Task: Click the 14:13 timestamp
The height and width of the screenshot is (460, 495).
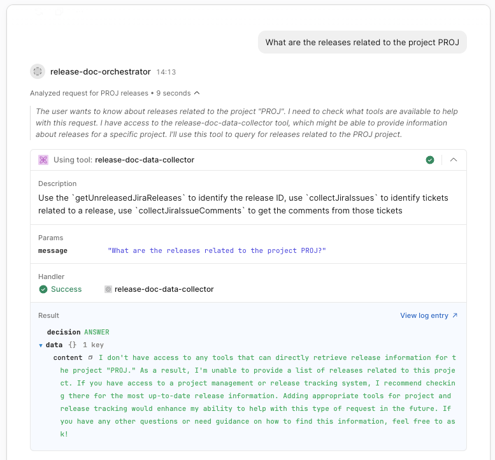Action: click(x=166, y=72)
